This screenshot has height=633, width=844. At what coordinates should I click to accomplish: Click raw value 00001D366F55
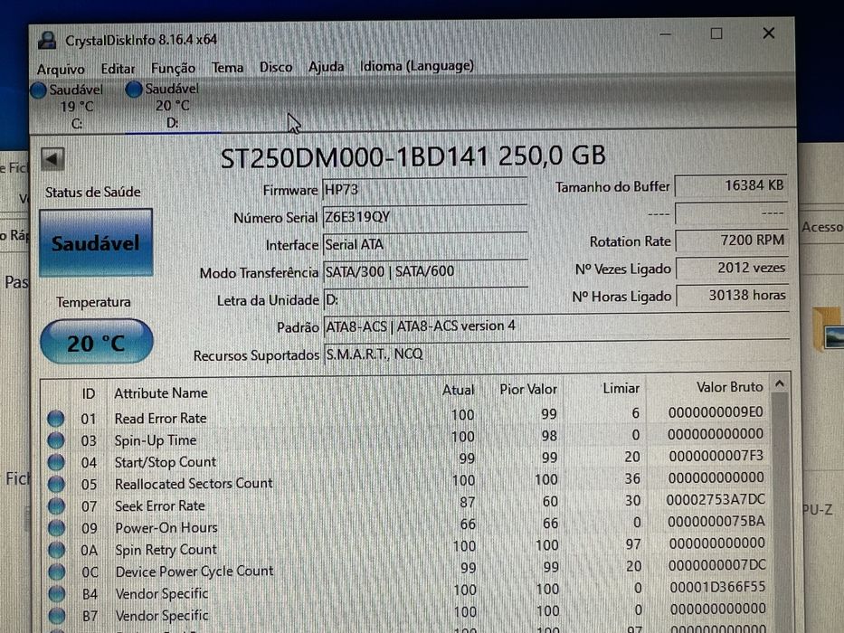tap(717, 587)
